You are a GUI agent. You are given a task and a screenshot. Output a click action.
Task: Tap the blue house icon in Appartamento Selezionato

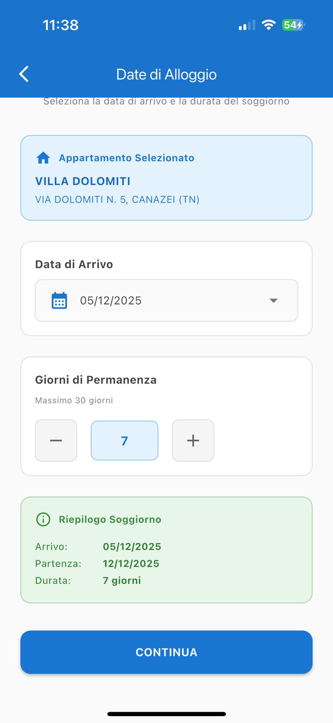[43, 157]
